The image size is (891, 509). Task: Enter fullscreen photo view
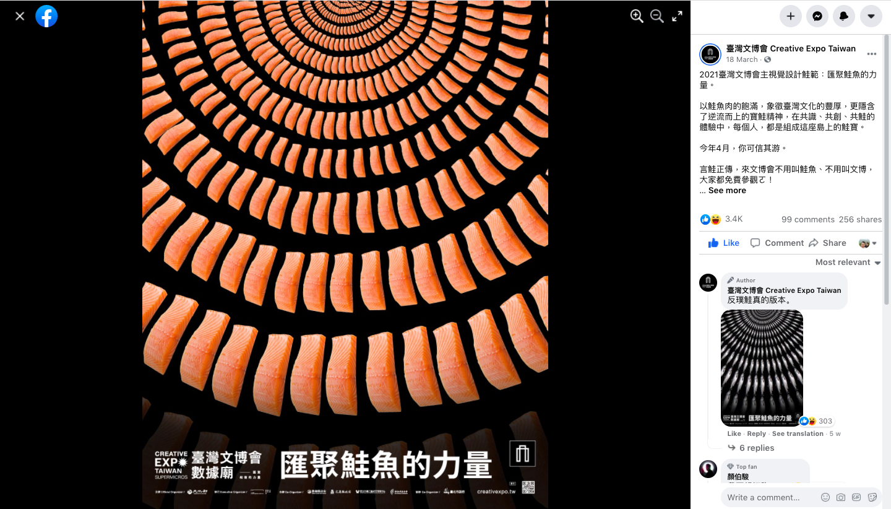click(x=678, y=16)
